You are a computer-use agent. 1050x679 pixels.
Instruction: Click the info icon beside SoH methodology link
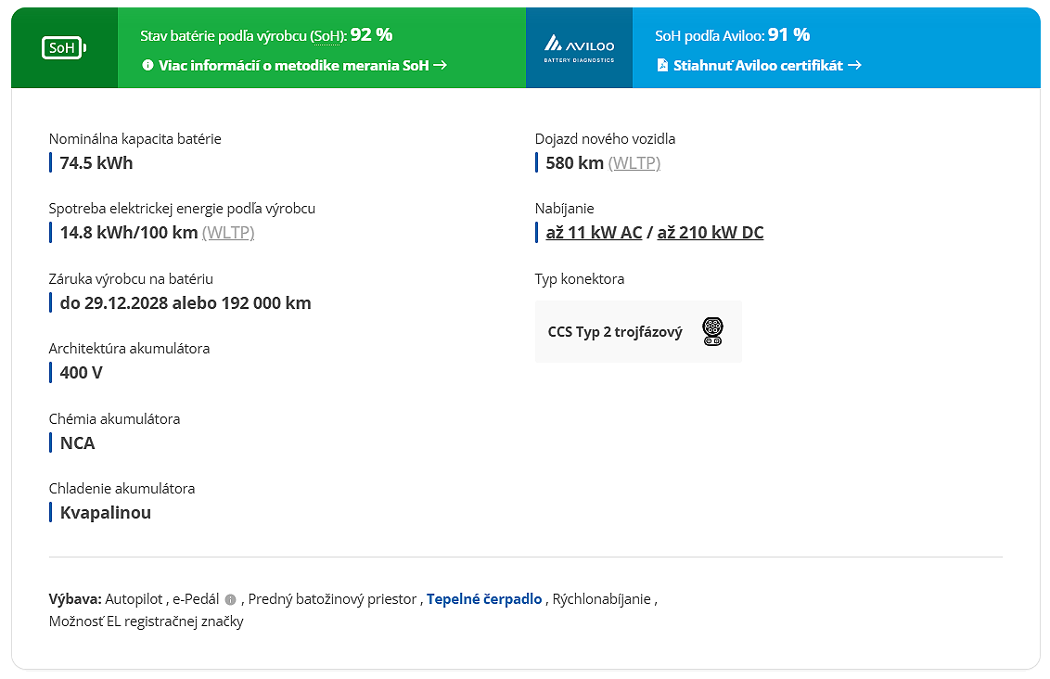[x=148, y=65]
